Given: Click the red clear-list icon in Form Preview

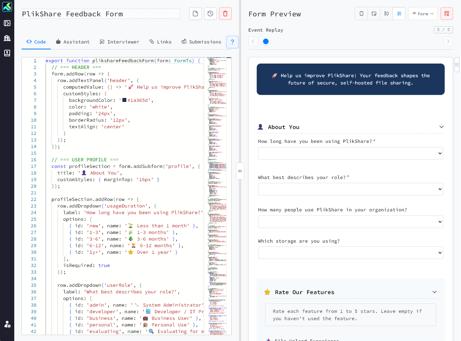Looking at the screenshot, I should (x=446, y=14).
